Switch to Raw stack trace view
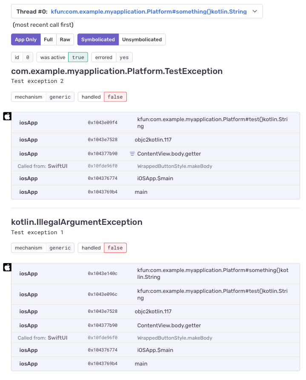Screen dimensions: 306x380 tap(65, 40)
